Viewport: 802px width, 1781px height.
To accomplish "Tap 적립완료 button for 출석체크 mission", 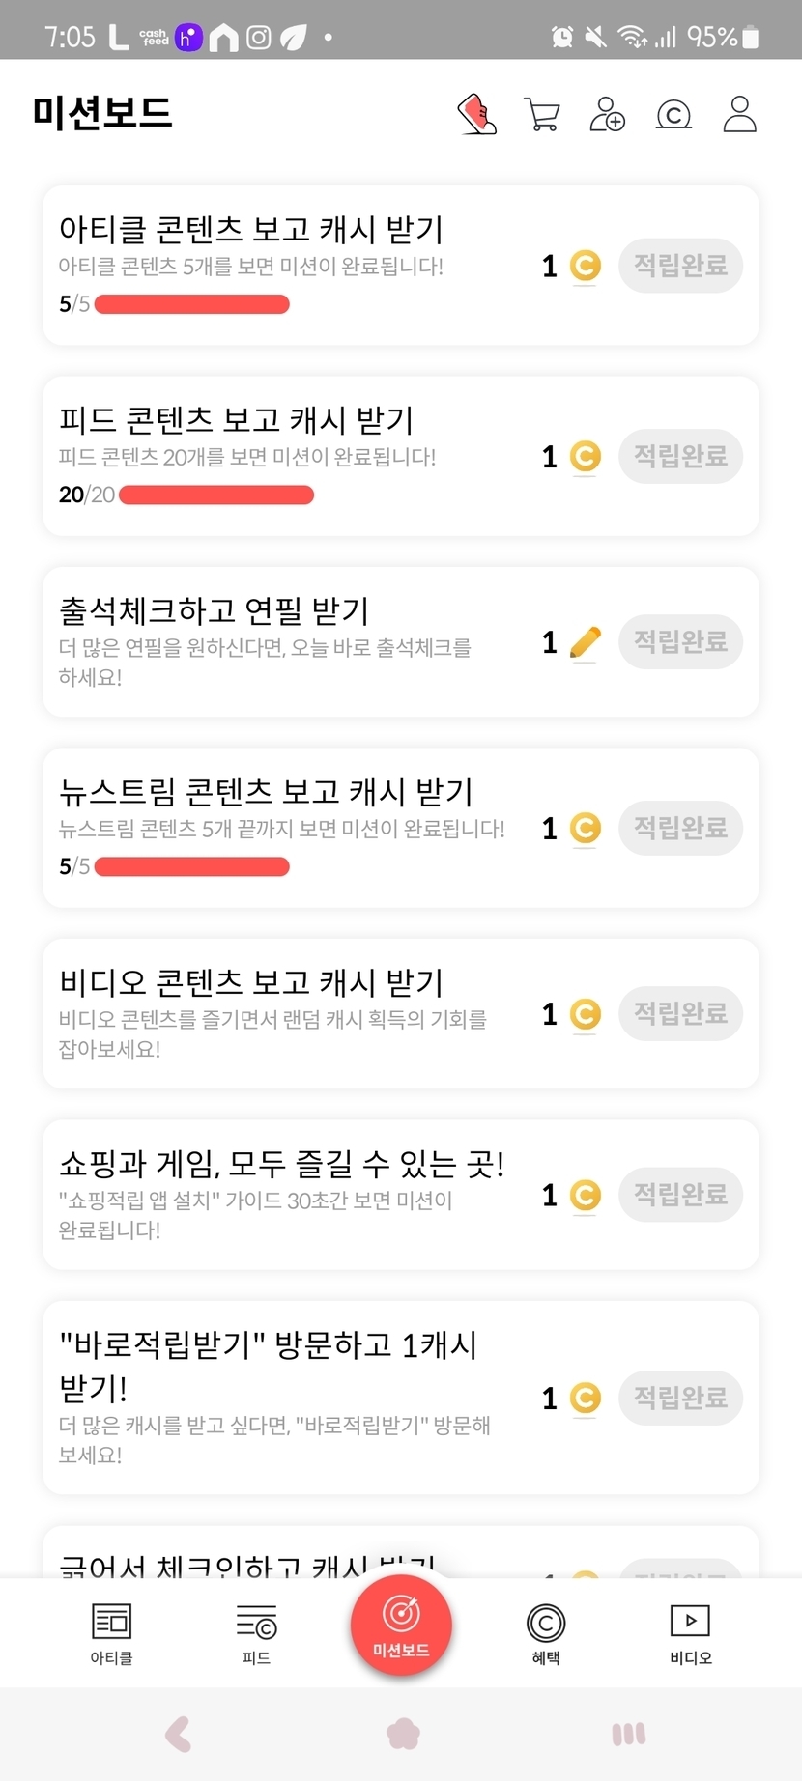I will [680, 641].
